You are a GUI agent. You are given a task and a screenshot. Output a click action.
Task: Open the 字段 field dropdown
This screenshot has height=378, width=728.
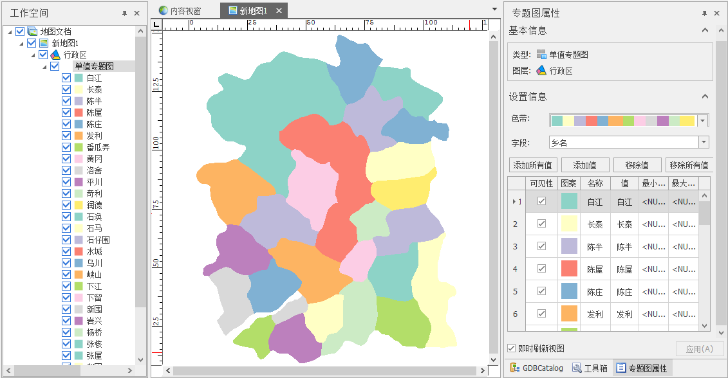pyautogui.click(x=704, y=142)
